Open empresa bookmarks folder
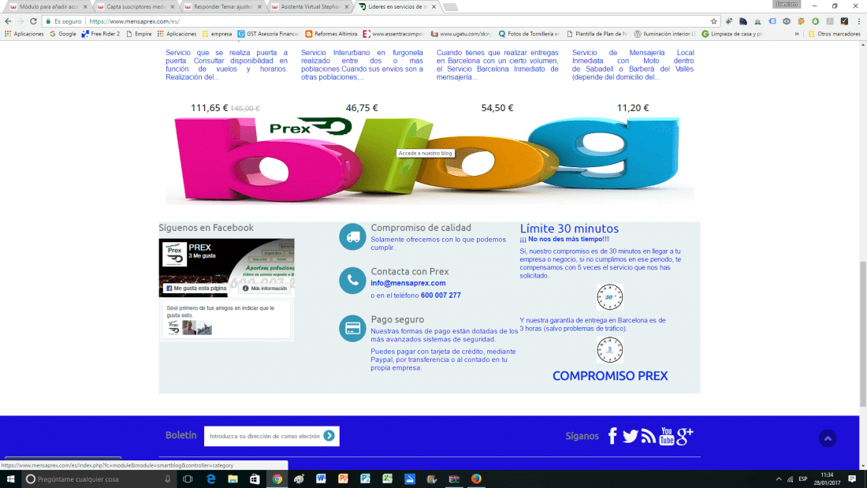The width and height of the screenshot is (867, 488). (x=218, y=34)
